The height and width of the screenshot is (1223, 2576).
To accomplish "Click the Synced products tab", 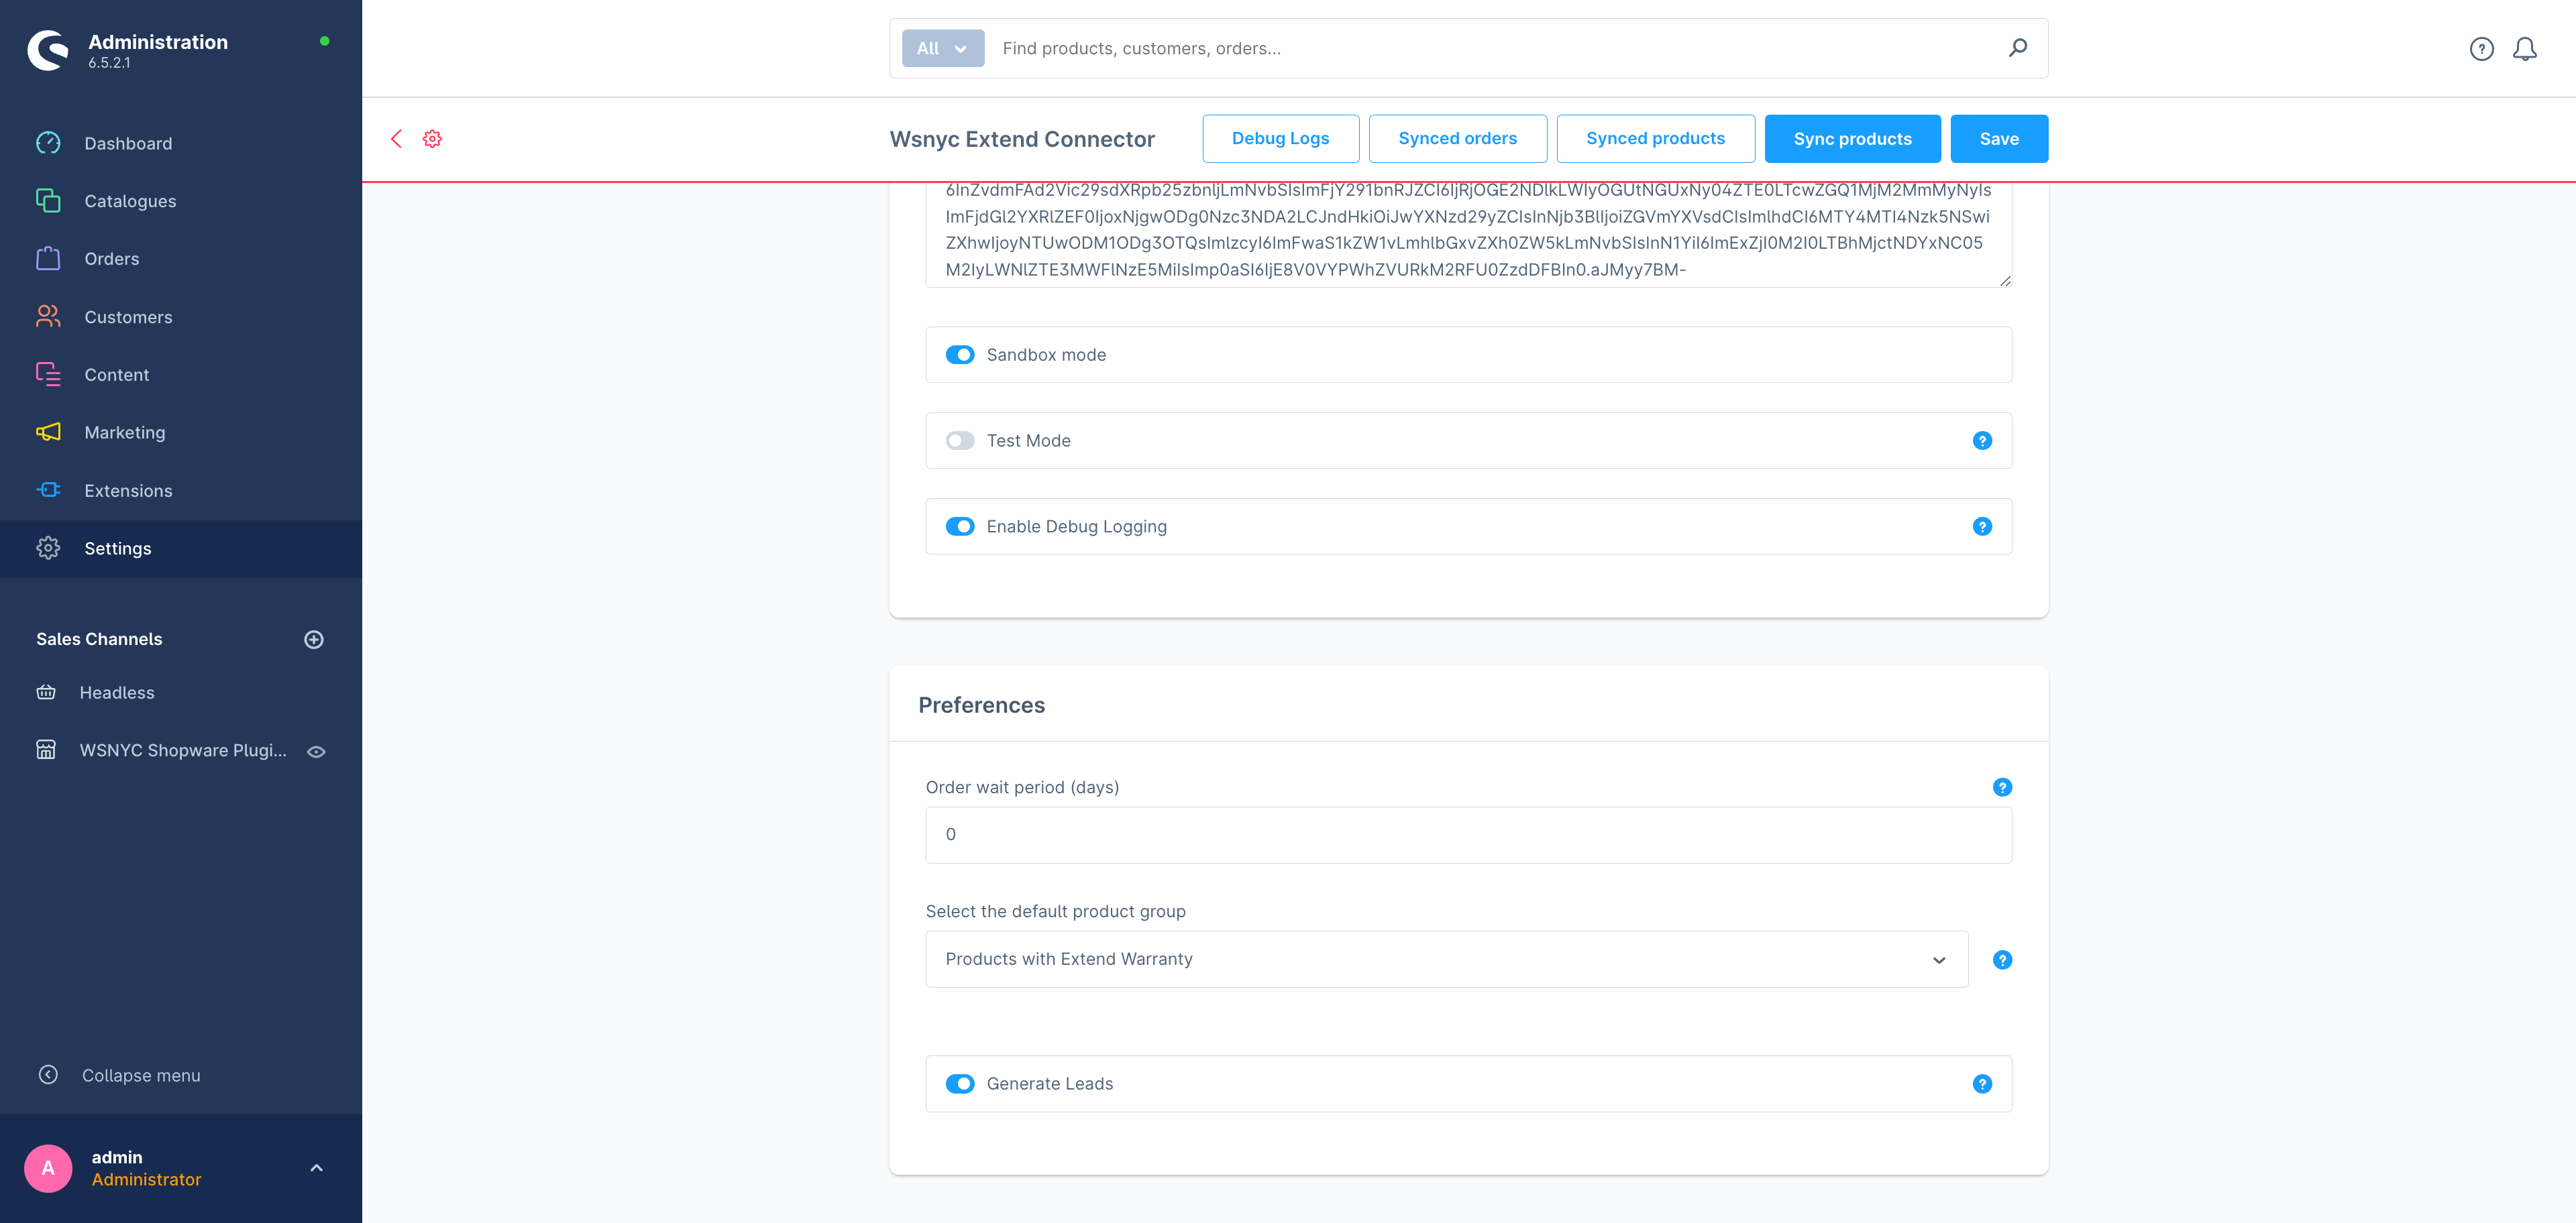I will [1654, 138].
